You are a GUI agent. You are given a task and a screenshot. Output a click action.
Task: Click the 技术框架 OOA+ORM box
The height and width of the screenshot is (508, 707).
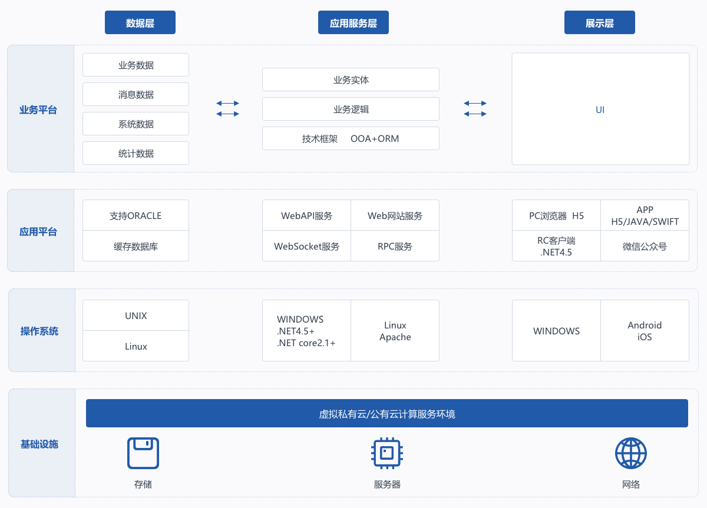pyautogui.click(x=351, y=138)
